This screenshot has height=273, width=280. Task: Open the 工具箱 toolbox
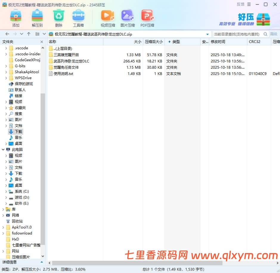pyautogui.click(x=78, y=18)
